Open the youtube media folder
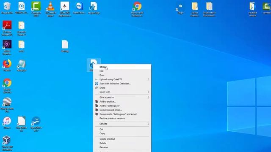The height and width of the screenshot is (152, 271). (252, 9)
